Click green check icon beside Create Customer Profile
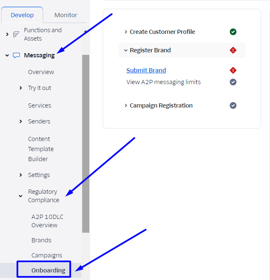This screenshot has width=270, height=280. [x=233, y=32]
